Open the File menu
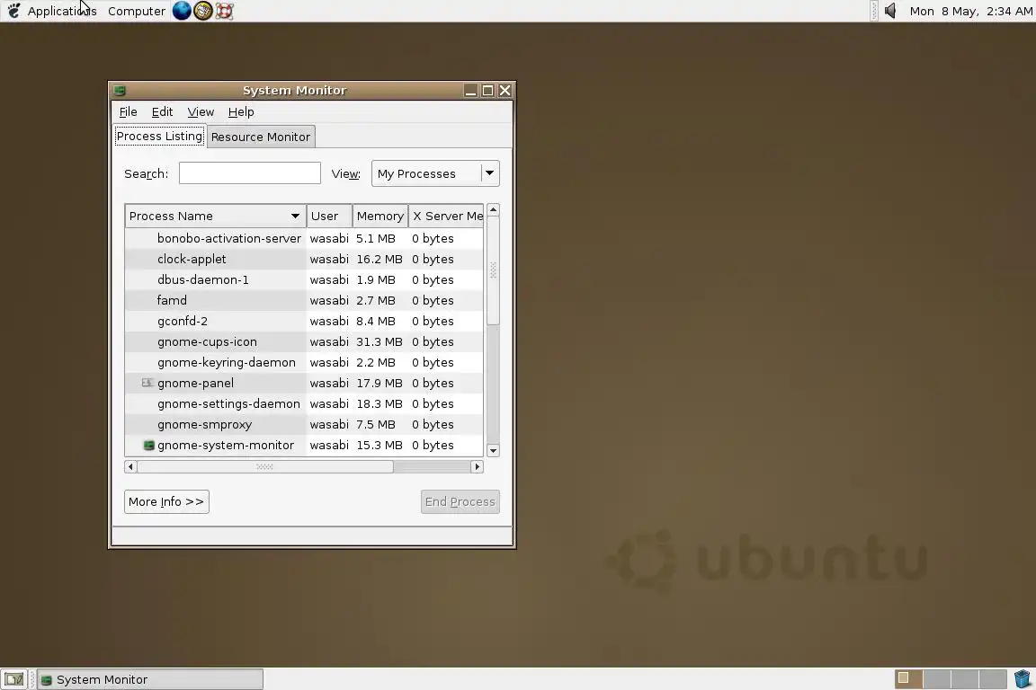Image resolution: width=1036 pixels, height=690 pixels. [129, 111]
